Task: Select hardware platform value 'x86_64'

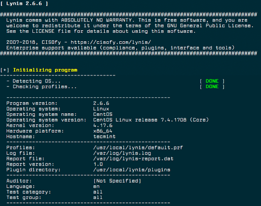Action: pos(103,131)
